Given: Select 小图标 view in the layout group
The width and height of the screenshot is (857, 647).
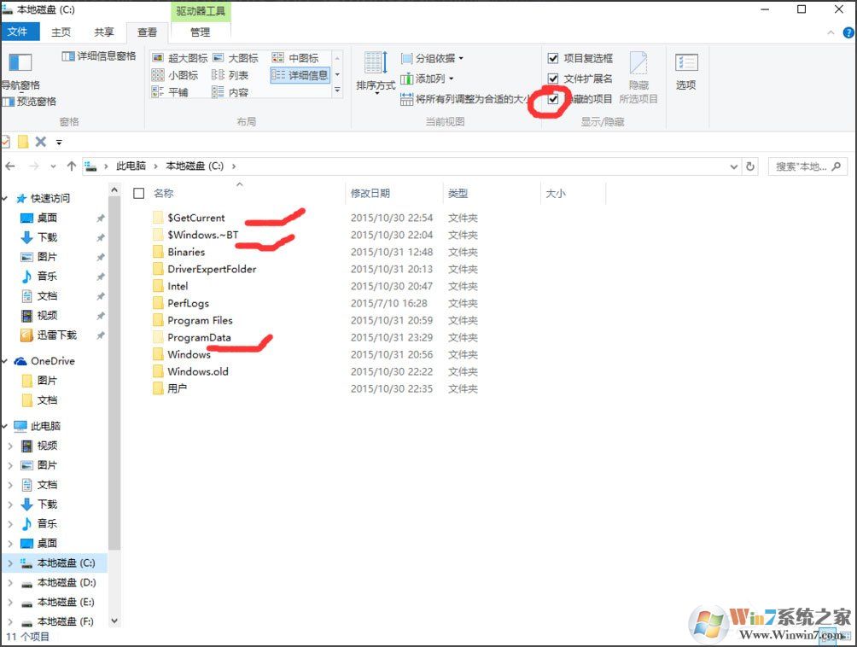Looking at the screenshot, I should point(181,75).
